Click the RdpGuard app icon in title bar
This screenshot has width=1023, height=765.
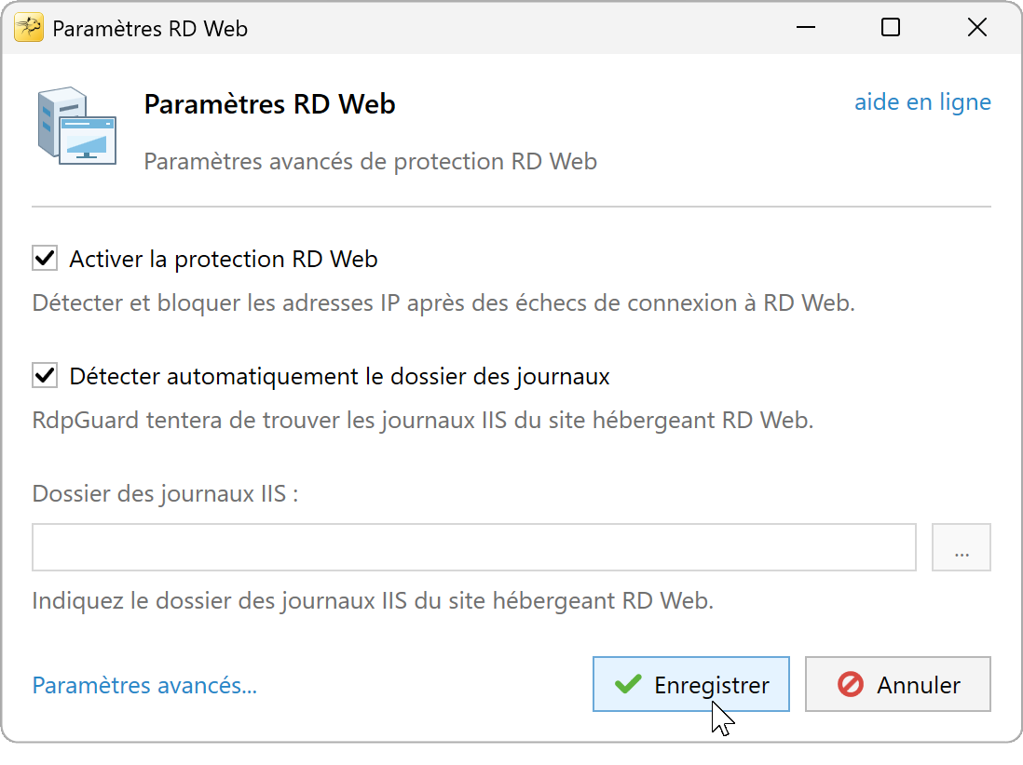29,27
